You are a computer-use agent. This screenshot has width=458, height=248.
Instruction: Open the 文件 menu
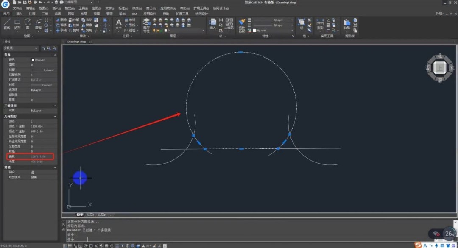coord(17,8)
